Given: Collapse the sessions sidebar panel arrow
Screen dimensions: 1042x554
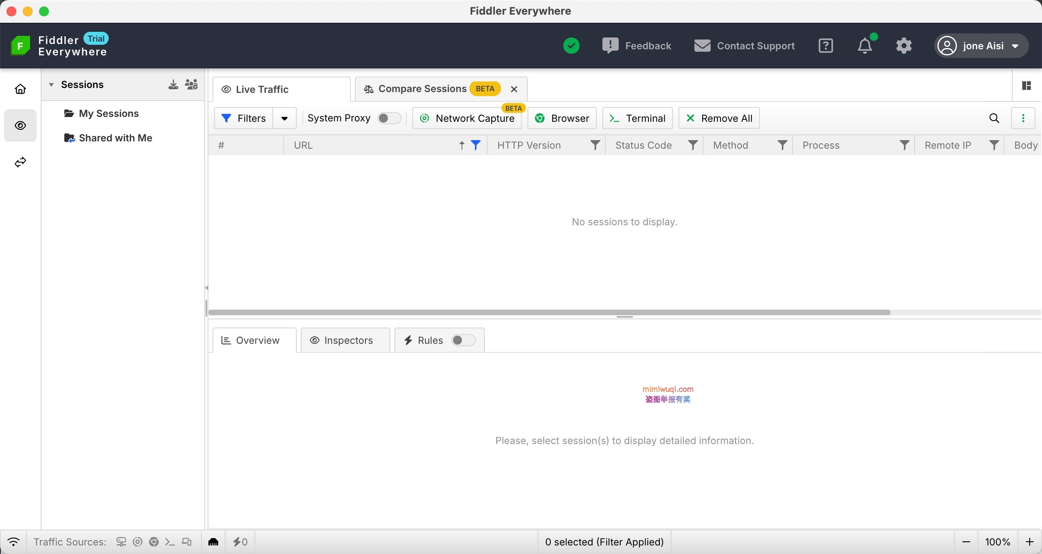Looking at the screenshot, I should point(206,288).
